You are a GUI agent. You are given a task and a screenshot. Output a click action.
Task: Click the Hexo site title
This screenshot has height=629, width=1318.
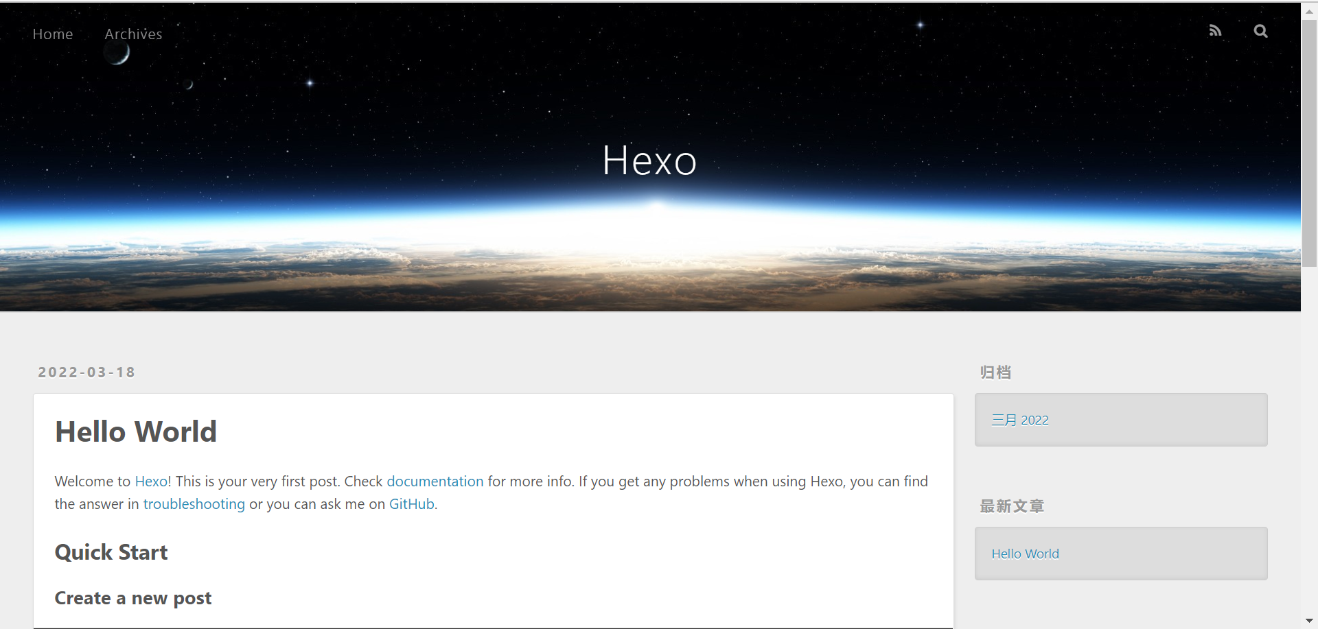[649, 161]
